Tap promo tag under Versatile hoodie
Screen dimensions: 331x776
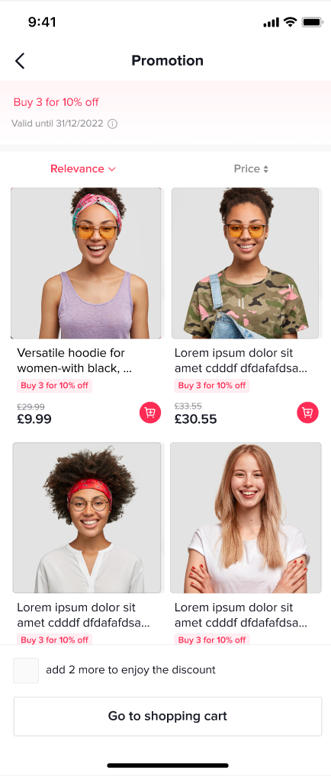(54, 386)
